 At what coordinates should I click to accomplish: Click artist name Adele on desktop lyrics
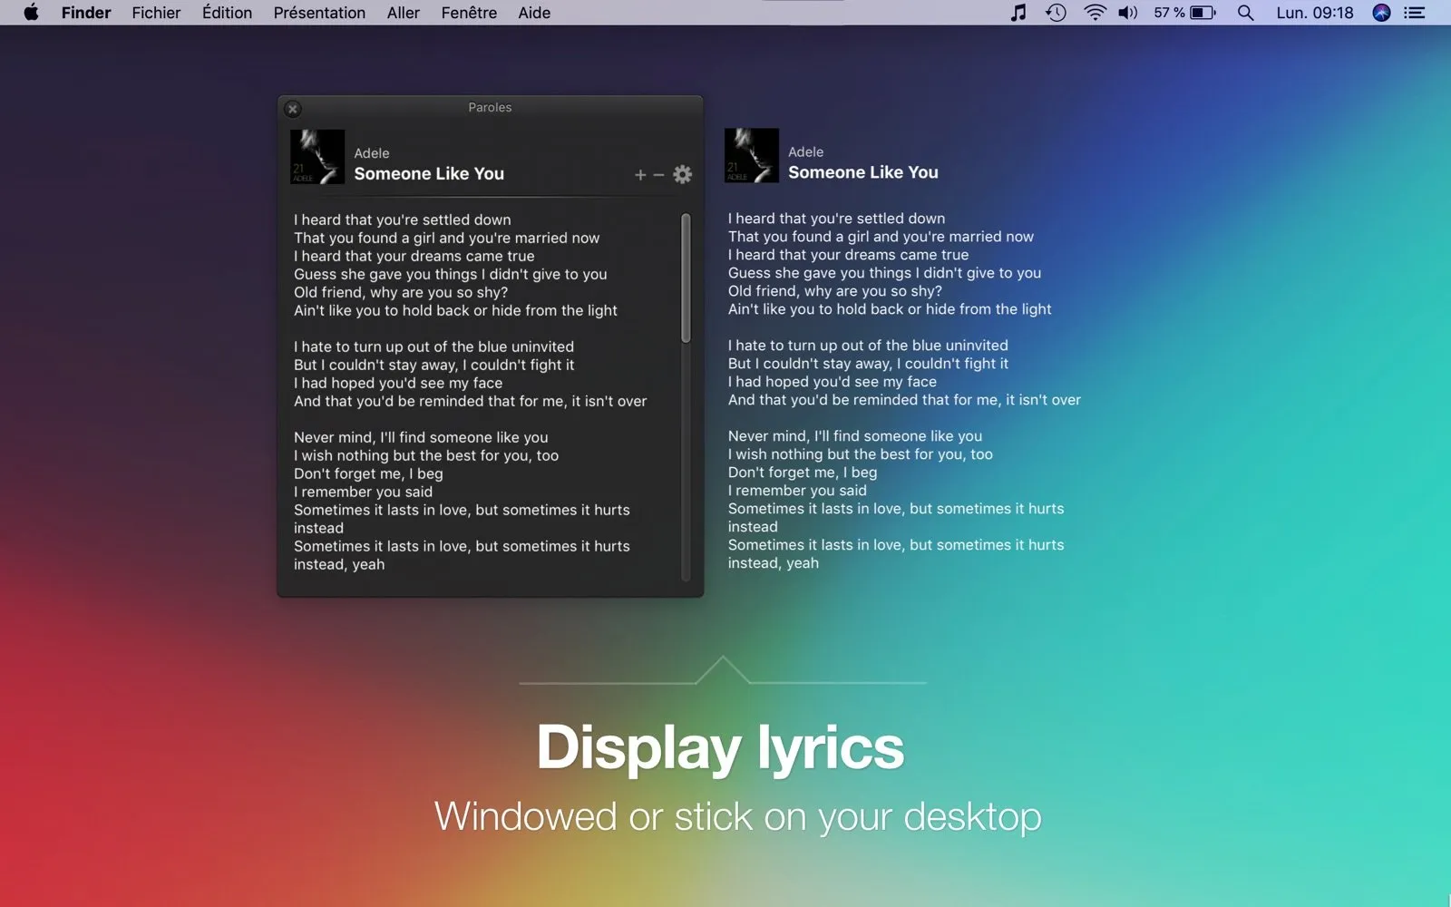[x=806, y=152]
